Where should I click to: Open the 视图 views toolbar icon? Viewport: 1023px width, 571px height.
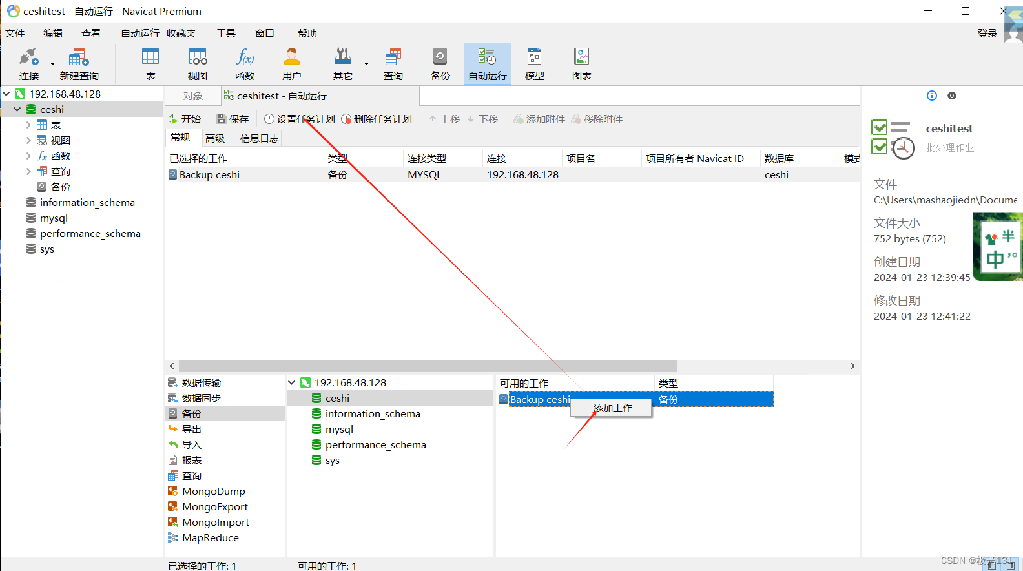coord(198,64)
